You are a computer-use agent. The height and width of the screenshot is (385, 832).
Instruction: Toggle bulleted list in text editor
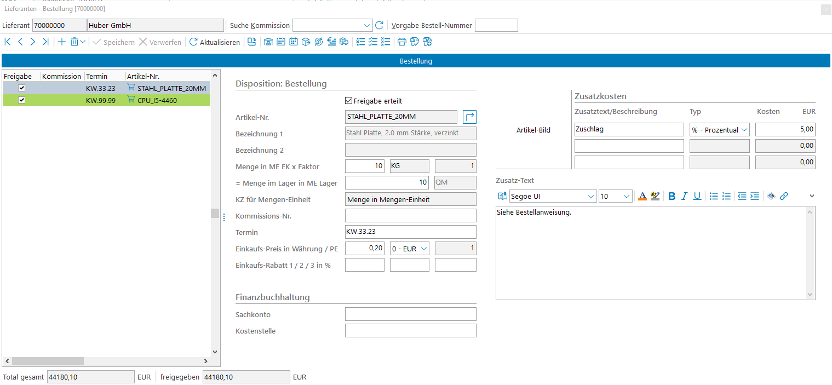pyautogui.click(x=714, y=196)
